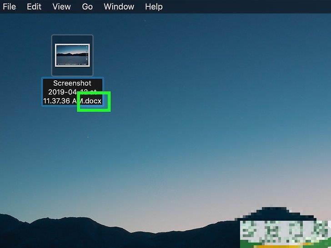Select the Screenshot file icon on desktop
This screenshot has width=331, height=248.
point(72,55)
